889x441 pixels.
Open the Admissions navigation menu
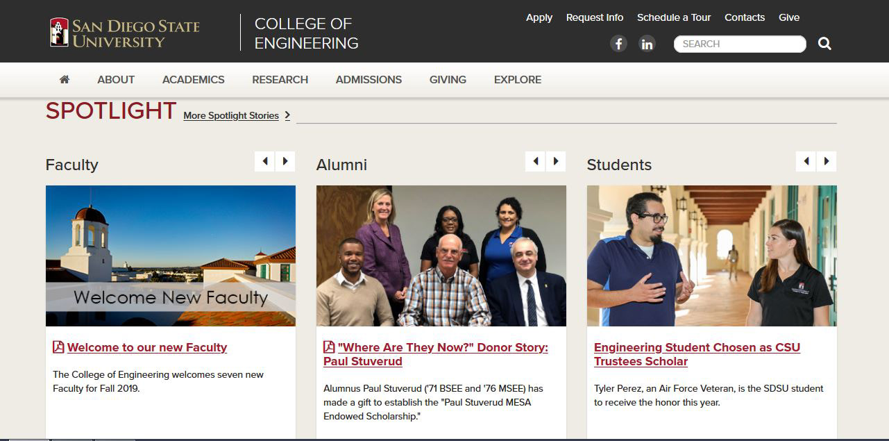pos(369,80)
